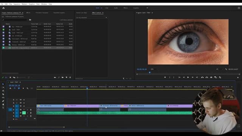This screenshot has height=136, width=242.
Task: Toggle lock on V3 track
Action: pos(14,100)
